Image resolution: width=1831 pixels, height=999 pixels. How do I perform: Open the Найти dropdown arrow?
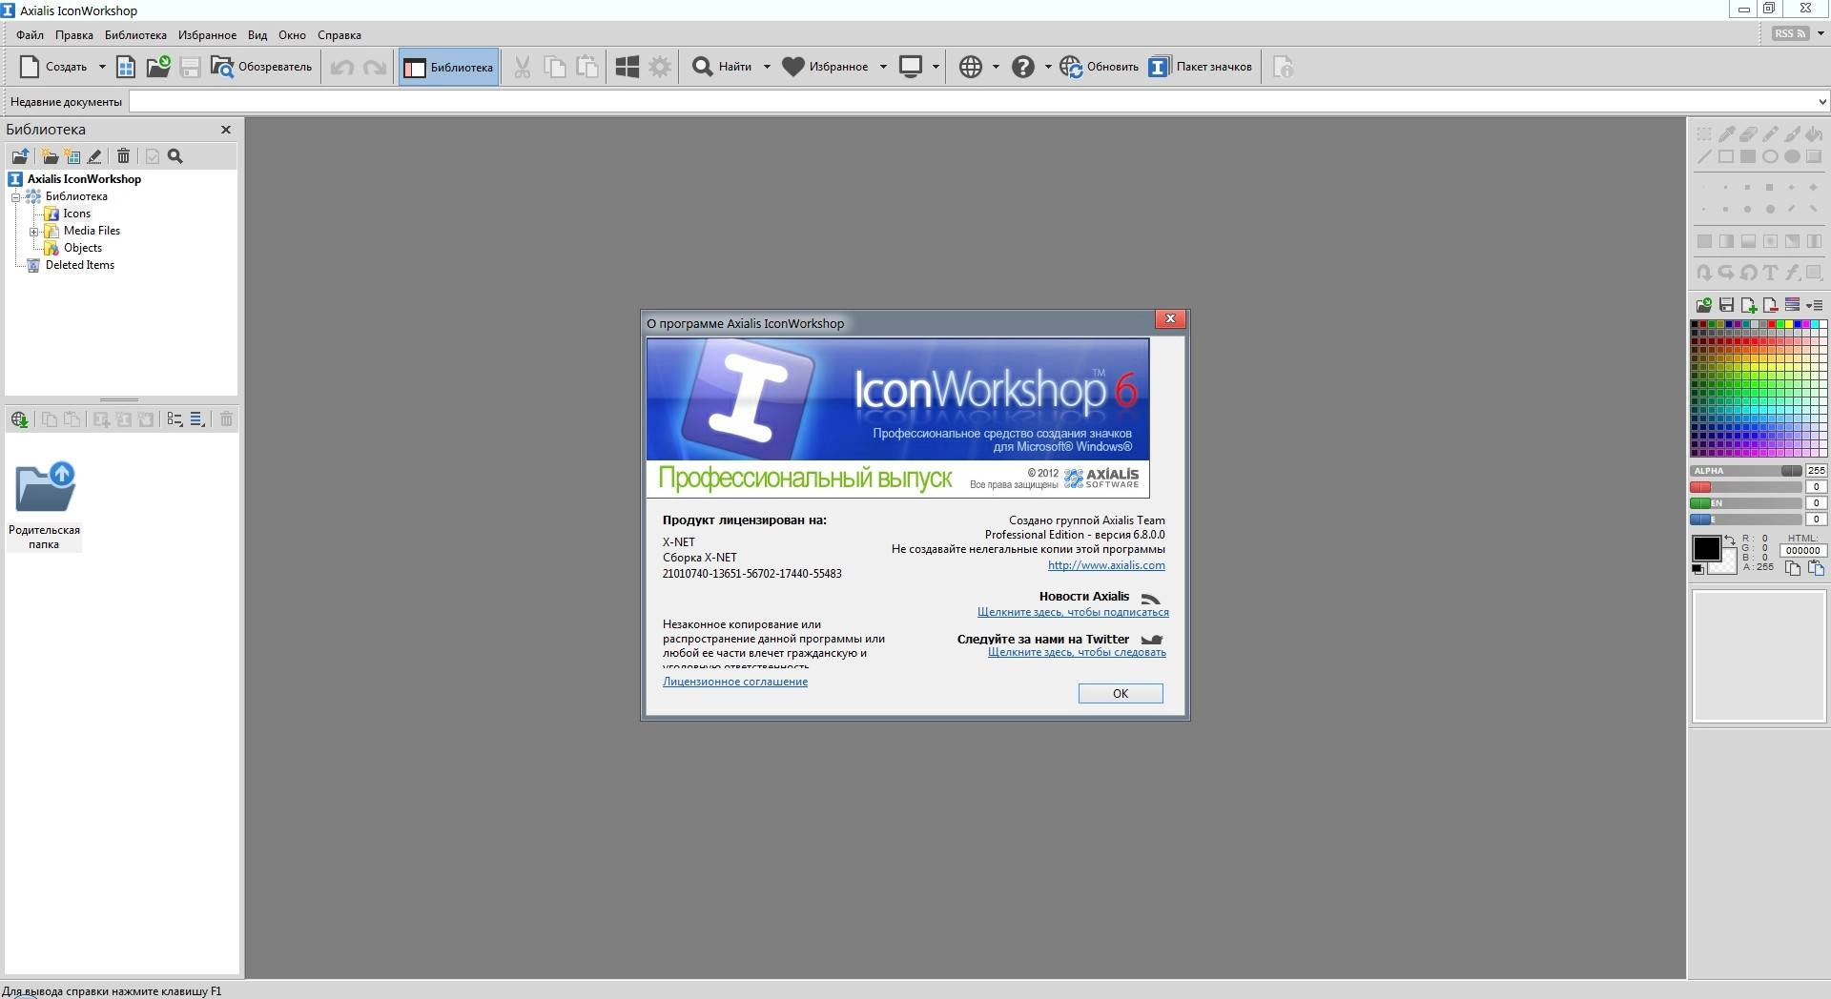pyautogui.click(x=767, y=67)
